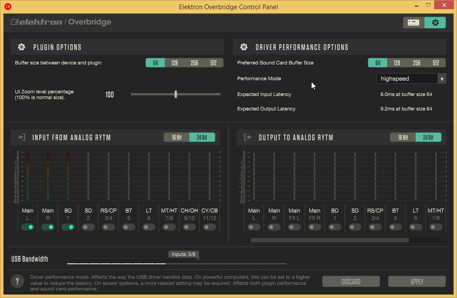Screen dimensions: 457x298
Task: Enable the Main FX L output toggle
Action: pyautogui.click(x=294, y=227)
